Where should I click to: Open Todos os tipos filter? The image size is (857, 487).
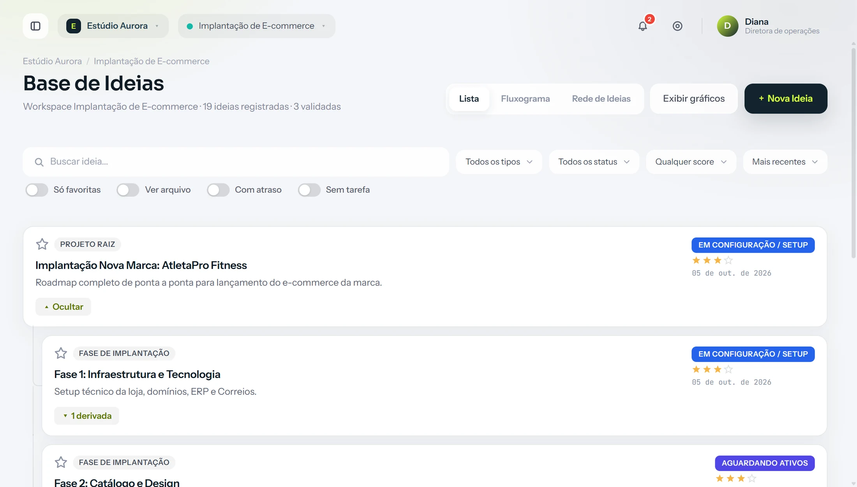499,162
